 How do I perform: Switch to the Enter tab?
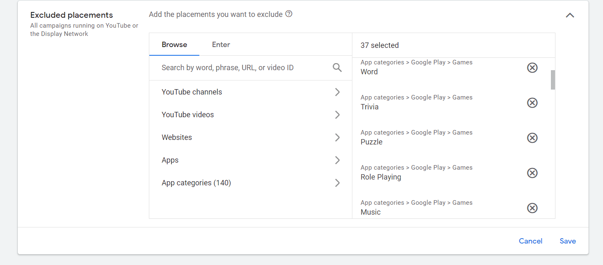(x=221, y=44)
